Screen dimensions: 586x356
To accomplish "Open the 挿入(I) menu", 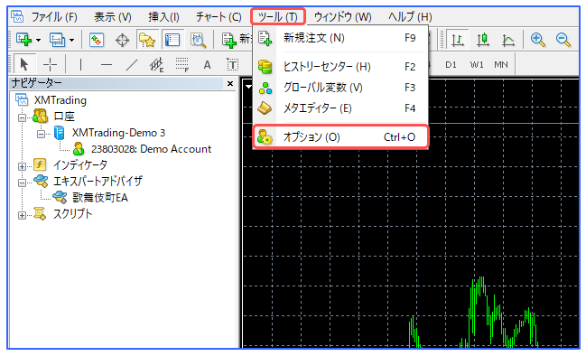I will point(163,17).
